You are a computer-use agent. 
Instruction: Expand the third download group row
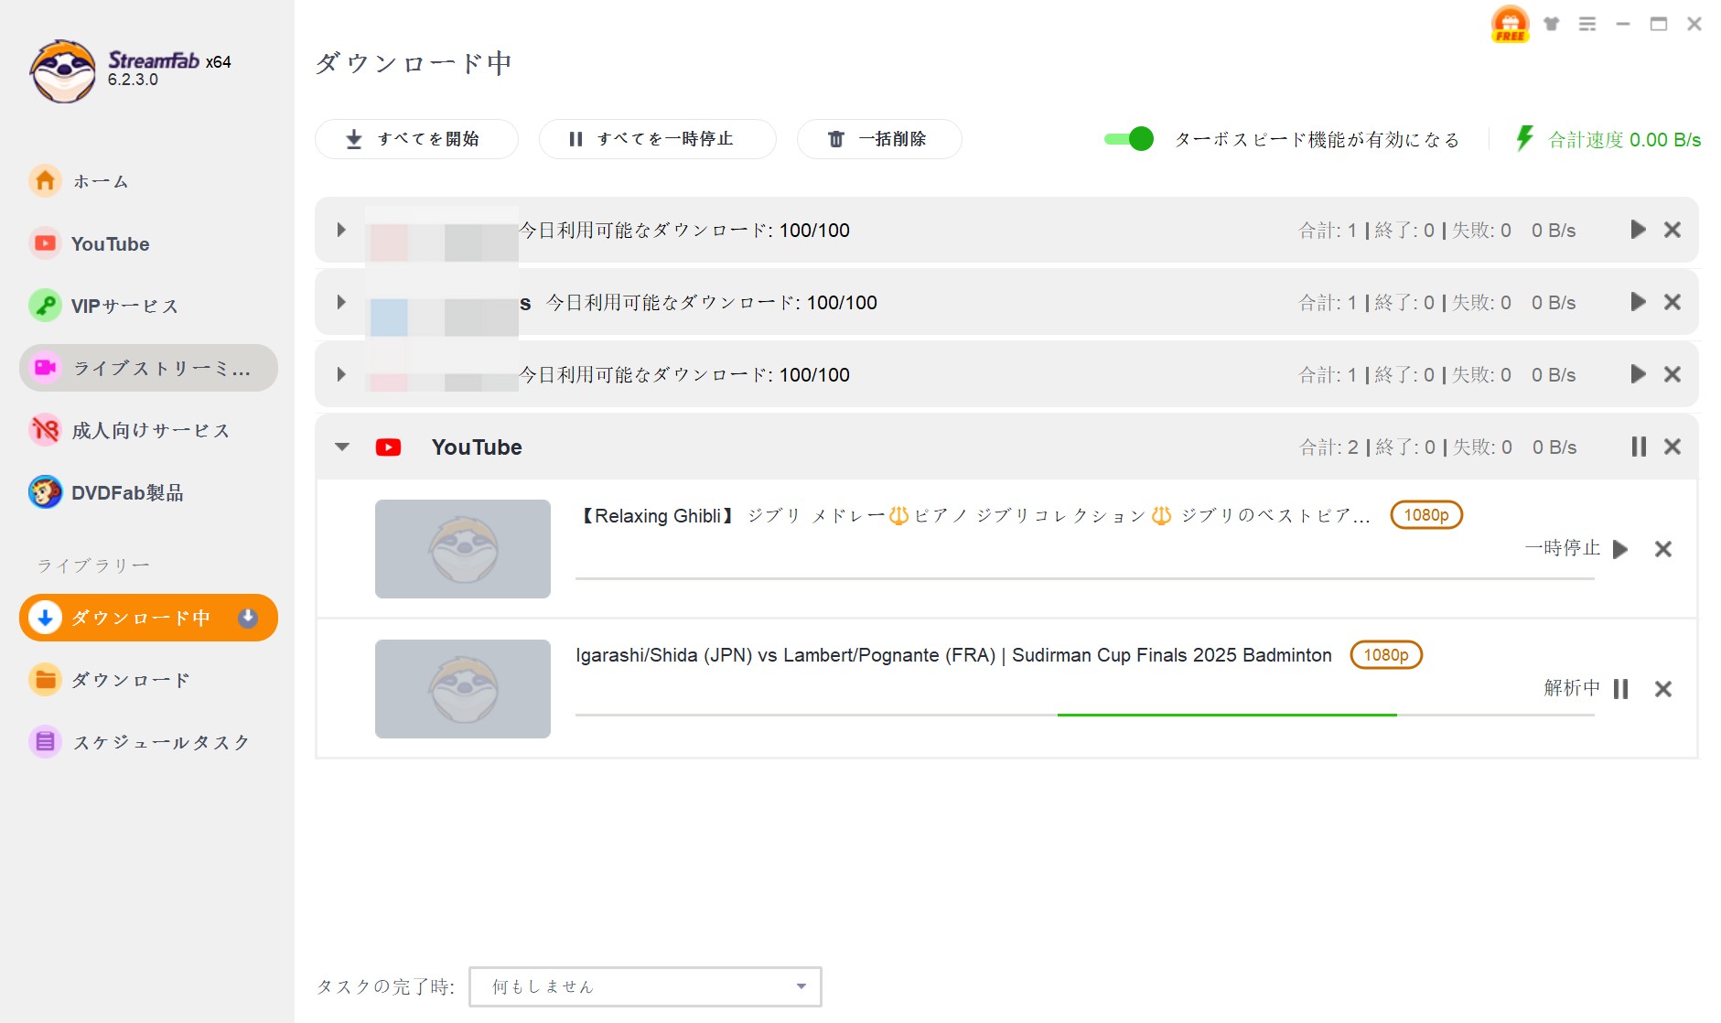341,374
